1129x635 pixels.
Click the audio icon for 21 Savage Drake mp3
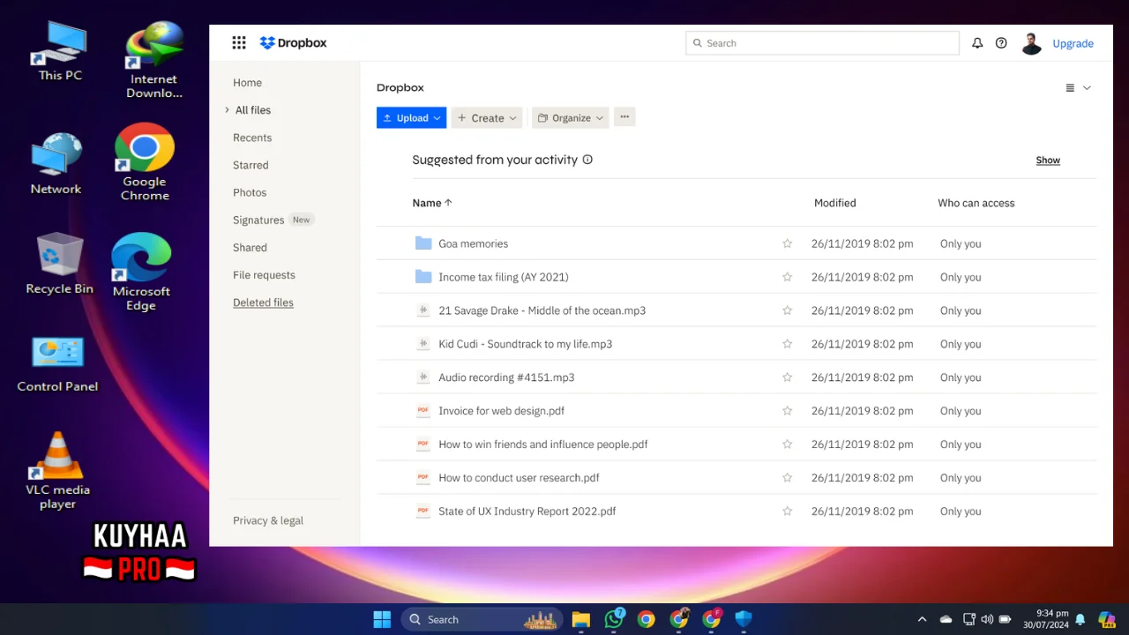(x=423, y=310)
